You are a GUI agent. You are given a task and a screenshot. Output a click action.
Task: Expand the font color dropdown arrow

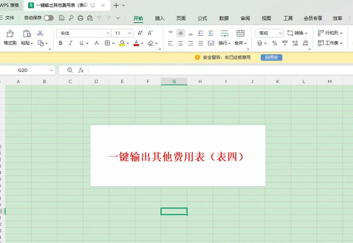pyautogui.click(x=142, y=43)
